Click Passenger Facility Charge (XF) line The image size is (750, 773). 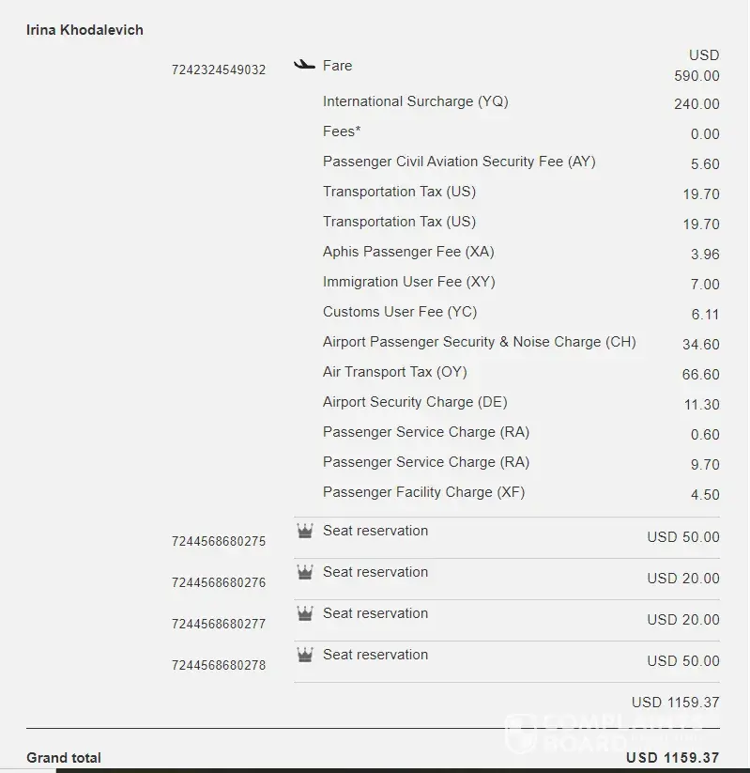[x=423, y=492]
